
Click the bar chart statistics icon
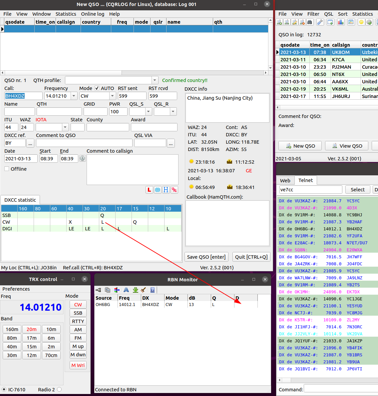click(341, 22)
